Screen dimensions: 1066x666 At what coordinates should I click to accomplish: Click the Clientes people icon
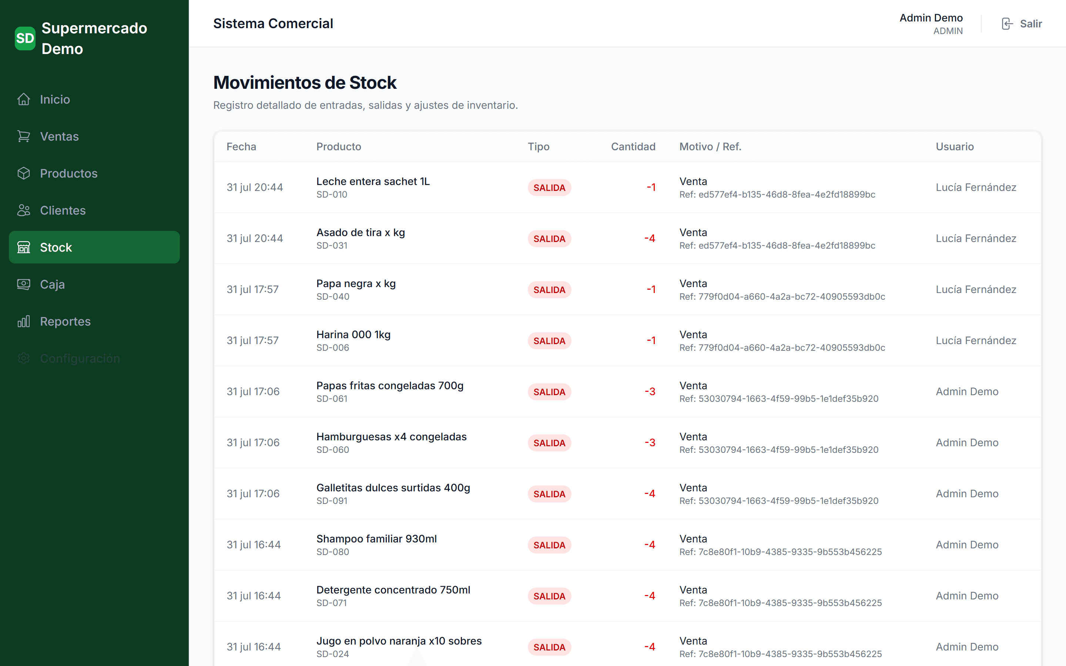coord(24,210)
